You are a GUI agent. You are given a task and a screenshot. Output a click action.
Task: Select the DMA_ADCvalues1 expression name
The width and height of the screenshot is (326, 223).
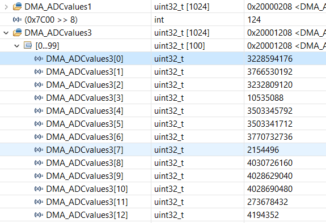tap(58, 7)
